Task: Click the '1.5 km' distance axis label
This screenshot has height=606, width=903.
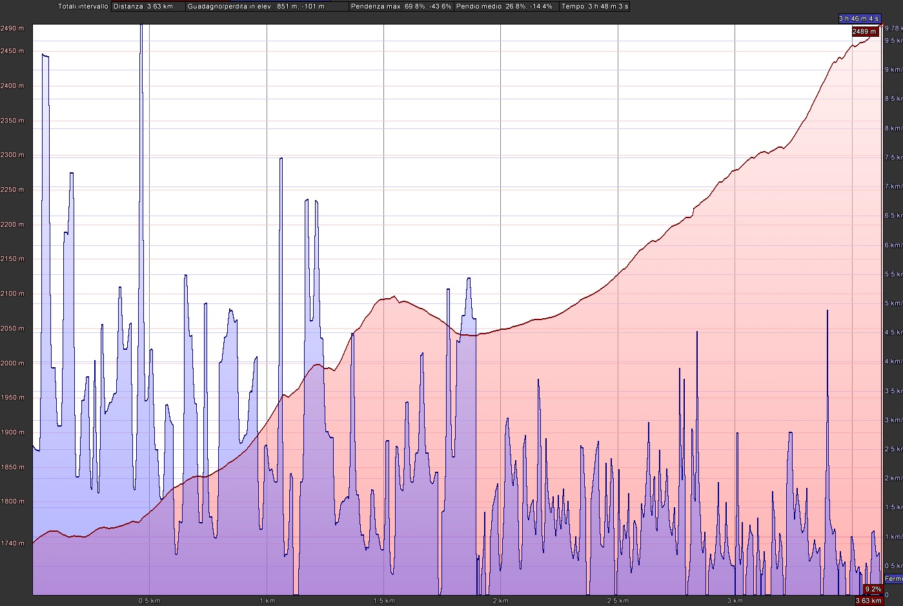Action: pos(384,601)
